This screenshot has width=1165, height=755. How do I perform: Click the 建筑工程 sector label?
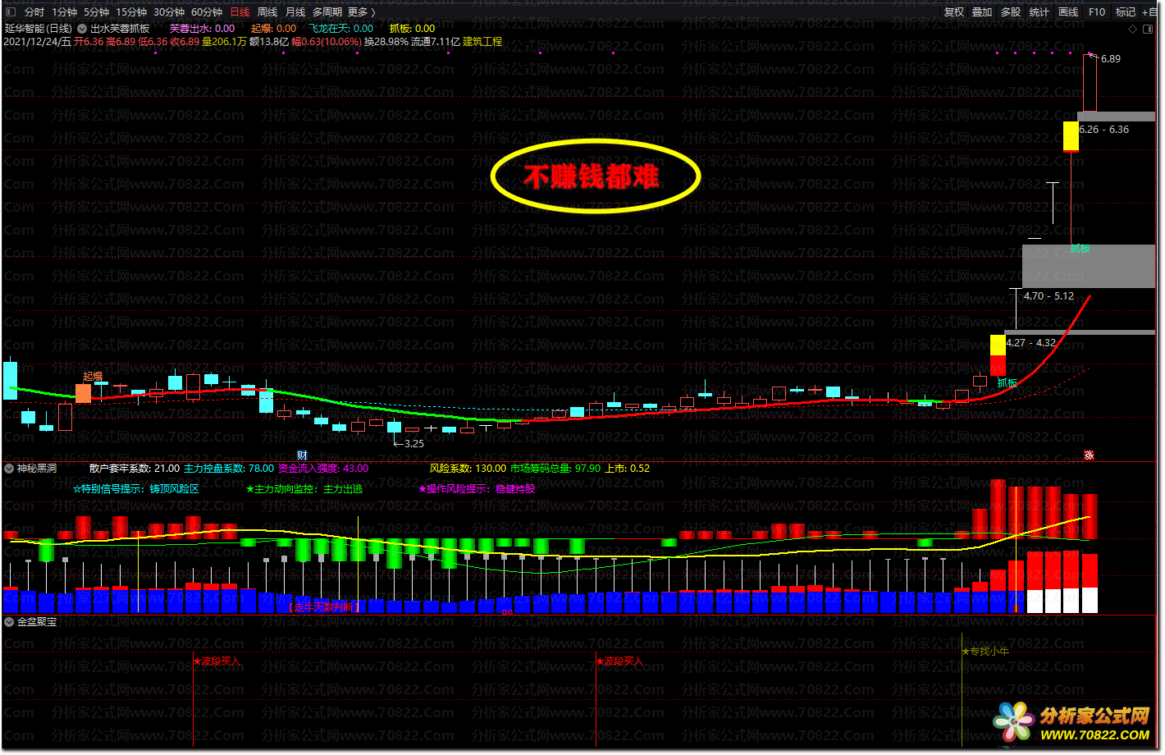click(482, 42)
